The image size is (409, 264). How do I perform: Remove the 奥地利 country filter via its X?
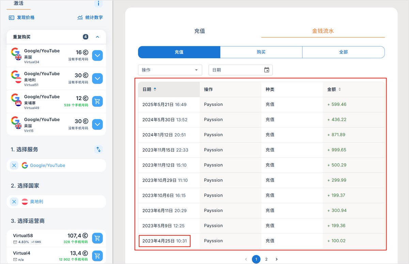(x=14, y=201)
